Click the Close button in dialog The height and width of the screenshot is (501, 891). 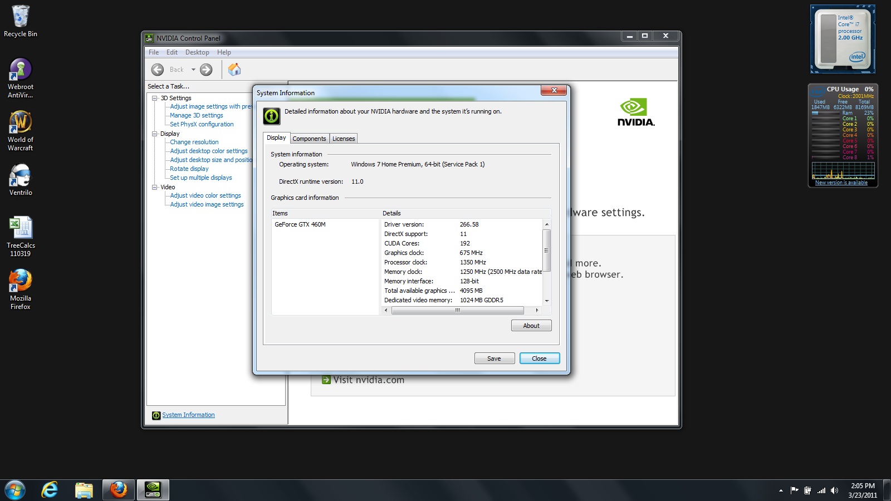[539, 358]
